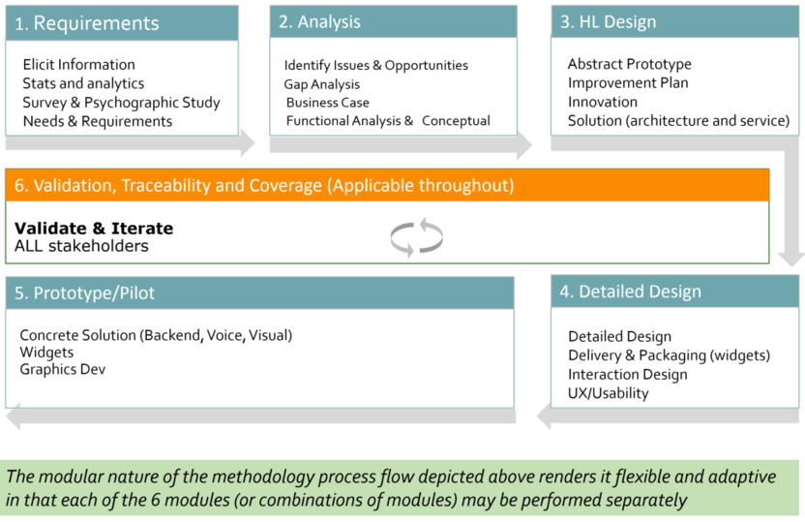The width and height of the screenshot is (805, 522).
Task: Click the circular iterate arrows icon
Action: click(416, 237)
